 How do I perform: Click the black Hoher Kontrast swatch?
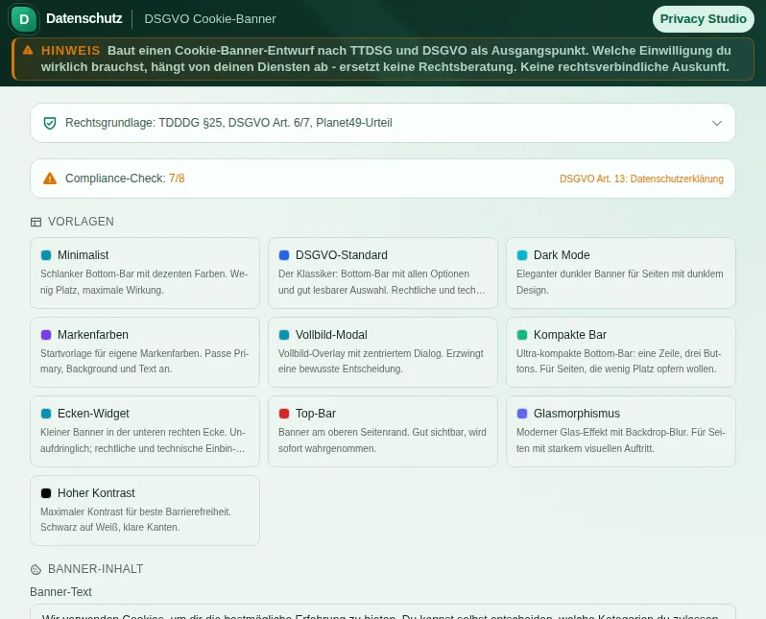click(46, 493)
